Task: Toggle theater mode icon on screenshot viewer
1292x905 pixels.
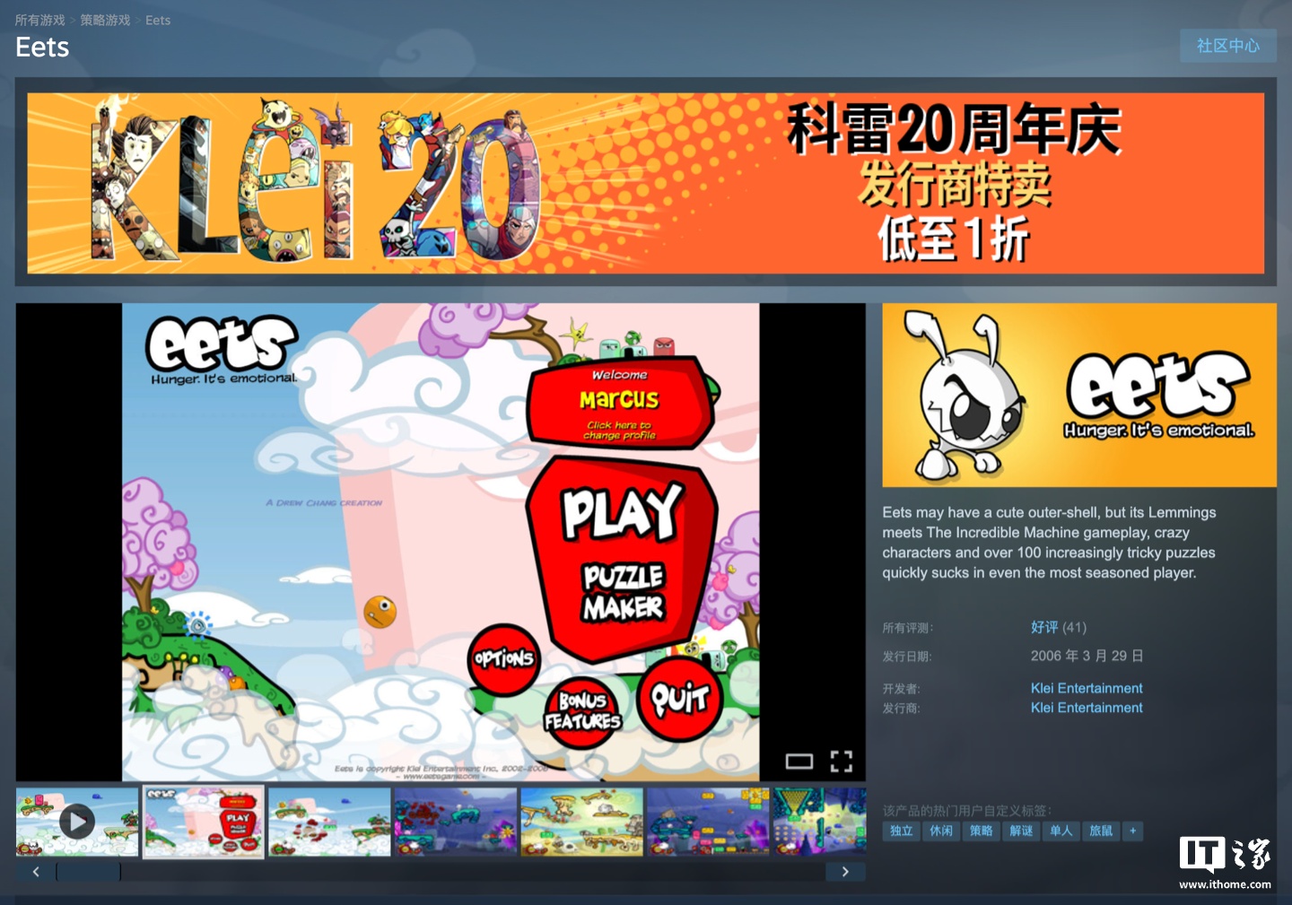Action: coord(799,761)
